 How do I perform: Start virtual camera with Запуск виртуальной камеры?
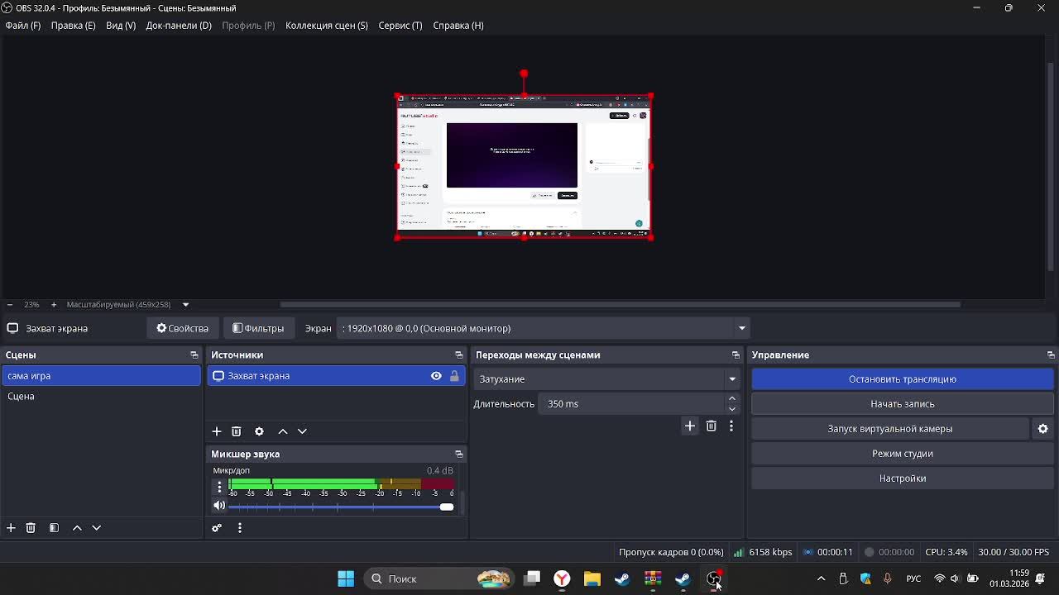pos(890,429)
